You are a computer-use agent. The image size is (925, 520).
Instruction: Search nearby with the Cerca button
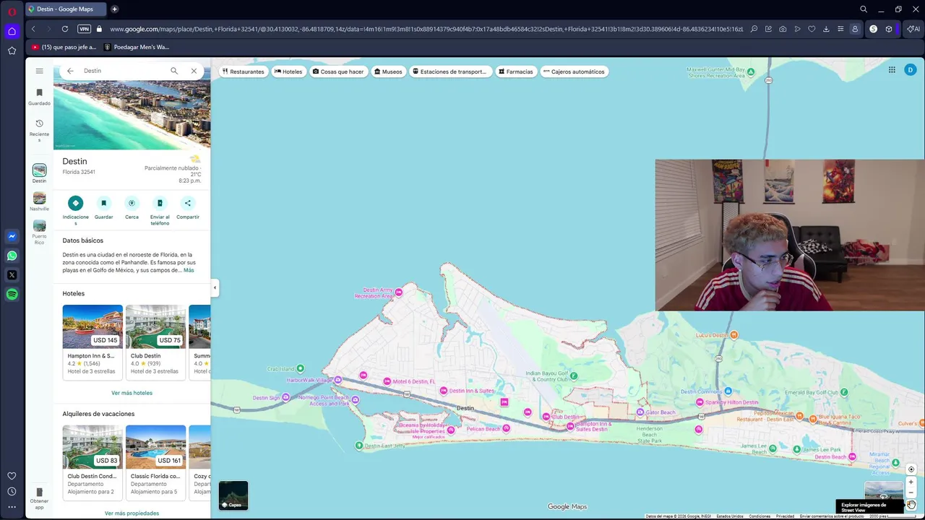click(x=132, y=207)
